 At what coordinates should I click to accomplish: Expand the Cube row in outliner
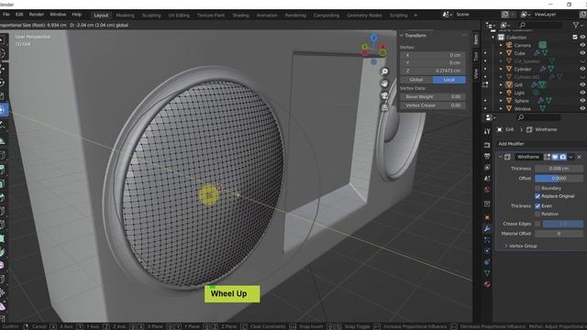tap(501, 53)
